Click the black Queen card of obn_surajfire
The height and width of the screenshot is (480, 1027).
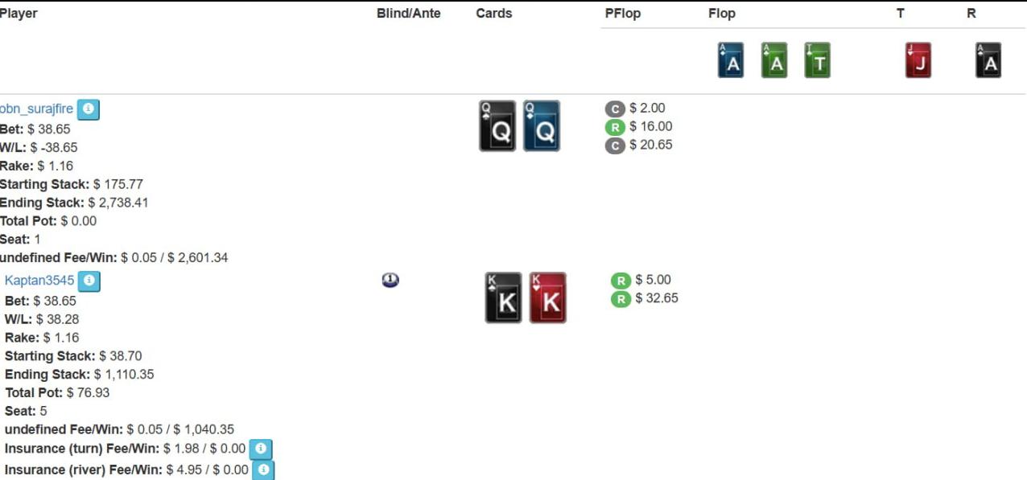497,126
